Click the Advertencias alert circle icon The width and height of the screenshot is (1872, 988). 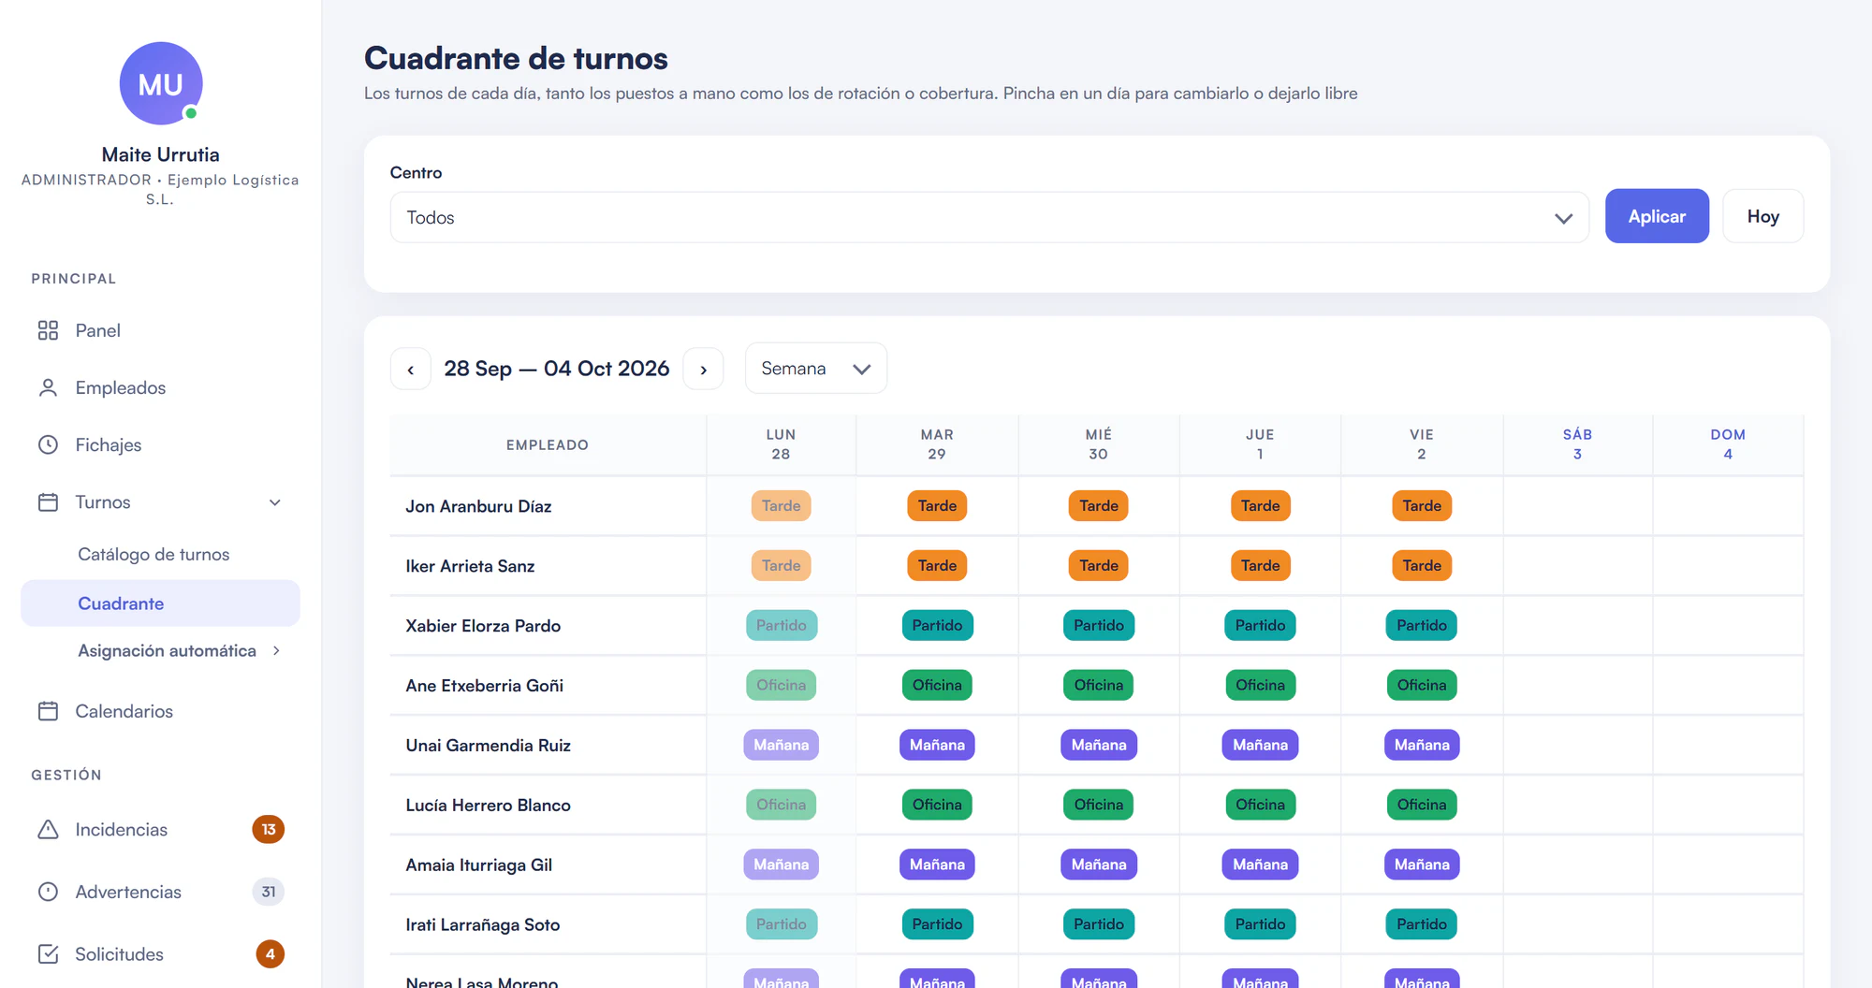[x=48, y=892]
